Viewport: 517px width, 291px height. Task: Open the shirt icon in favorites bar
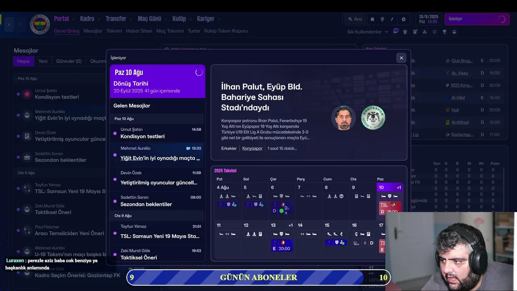point(405,32)
